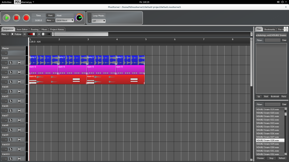This screenshot has width=289, height=162.
Task: Click bar 5 on the timeline ruler
Action: [x=146, y=39]
